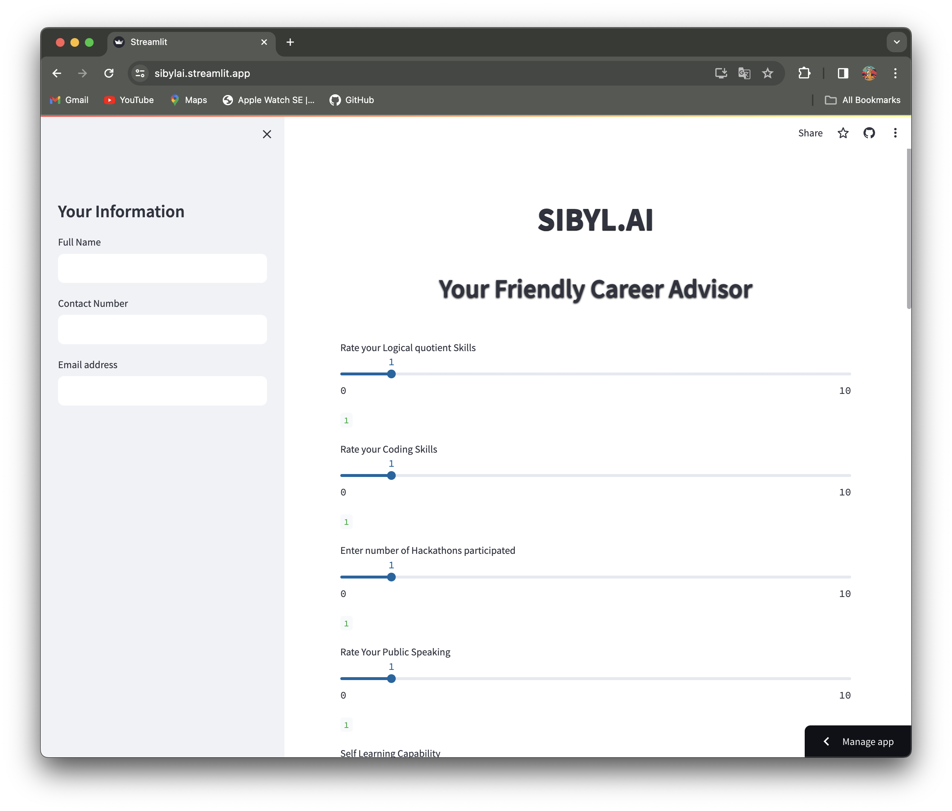The image size is (952, 811).
Task: Open the All Bookmarks folder
Action: [862, 100]
